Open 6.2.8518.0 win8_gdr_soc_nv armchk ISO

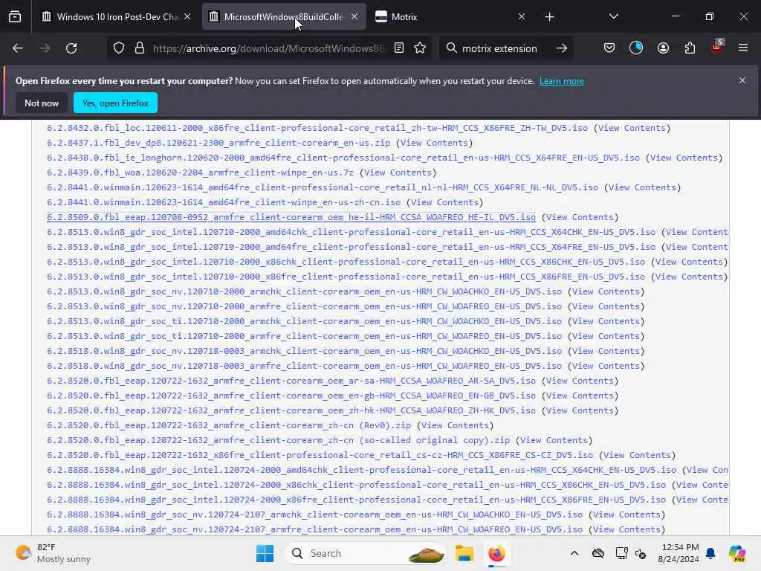pos(304,351)
